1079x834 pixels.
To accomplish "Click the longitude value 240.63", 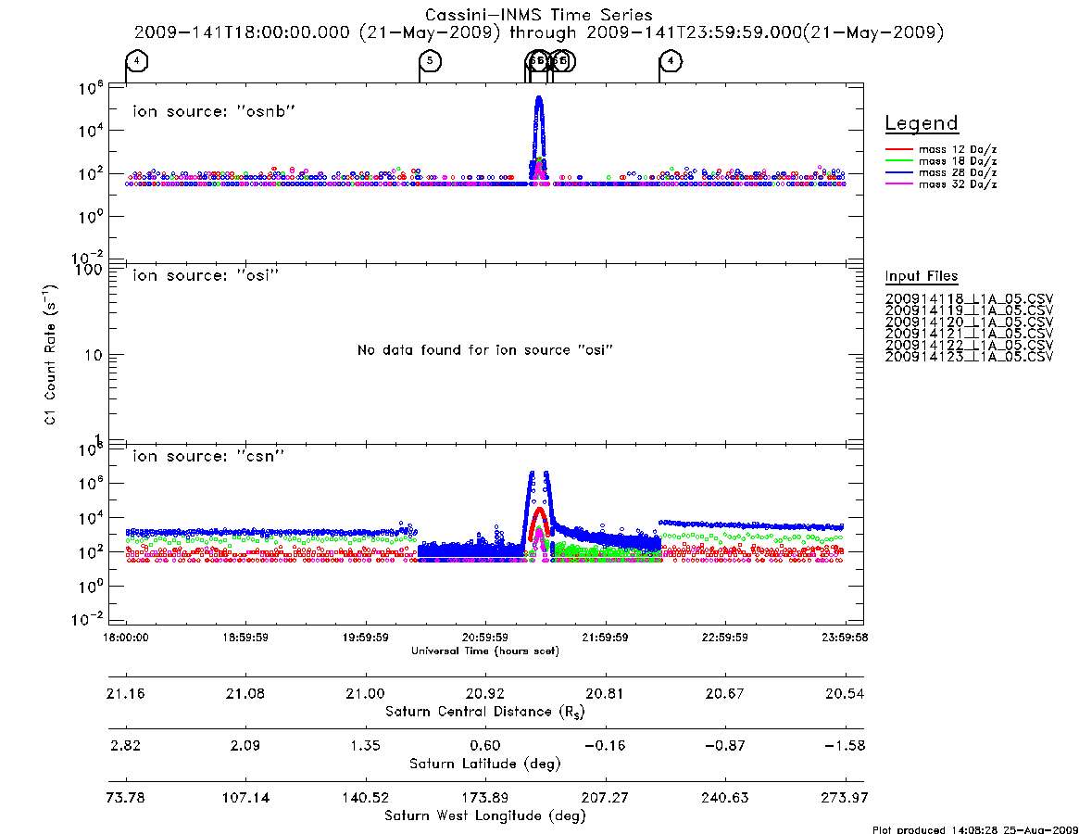I will click(724, 798).
